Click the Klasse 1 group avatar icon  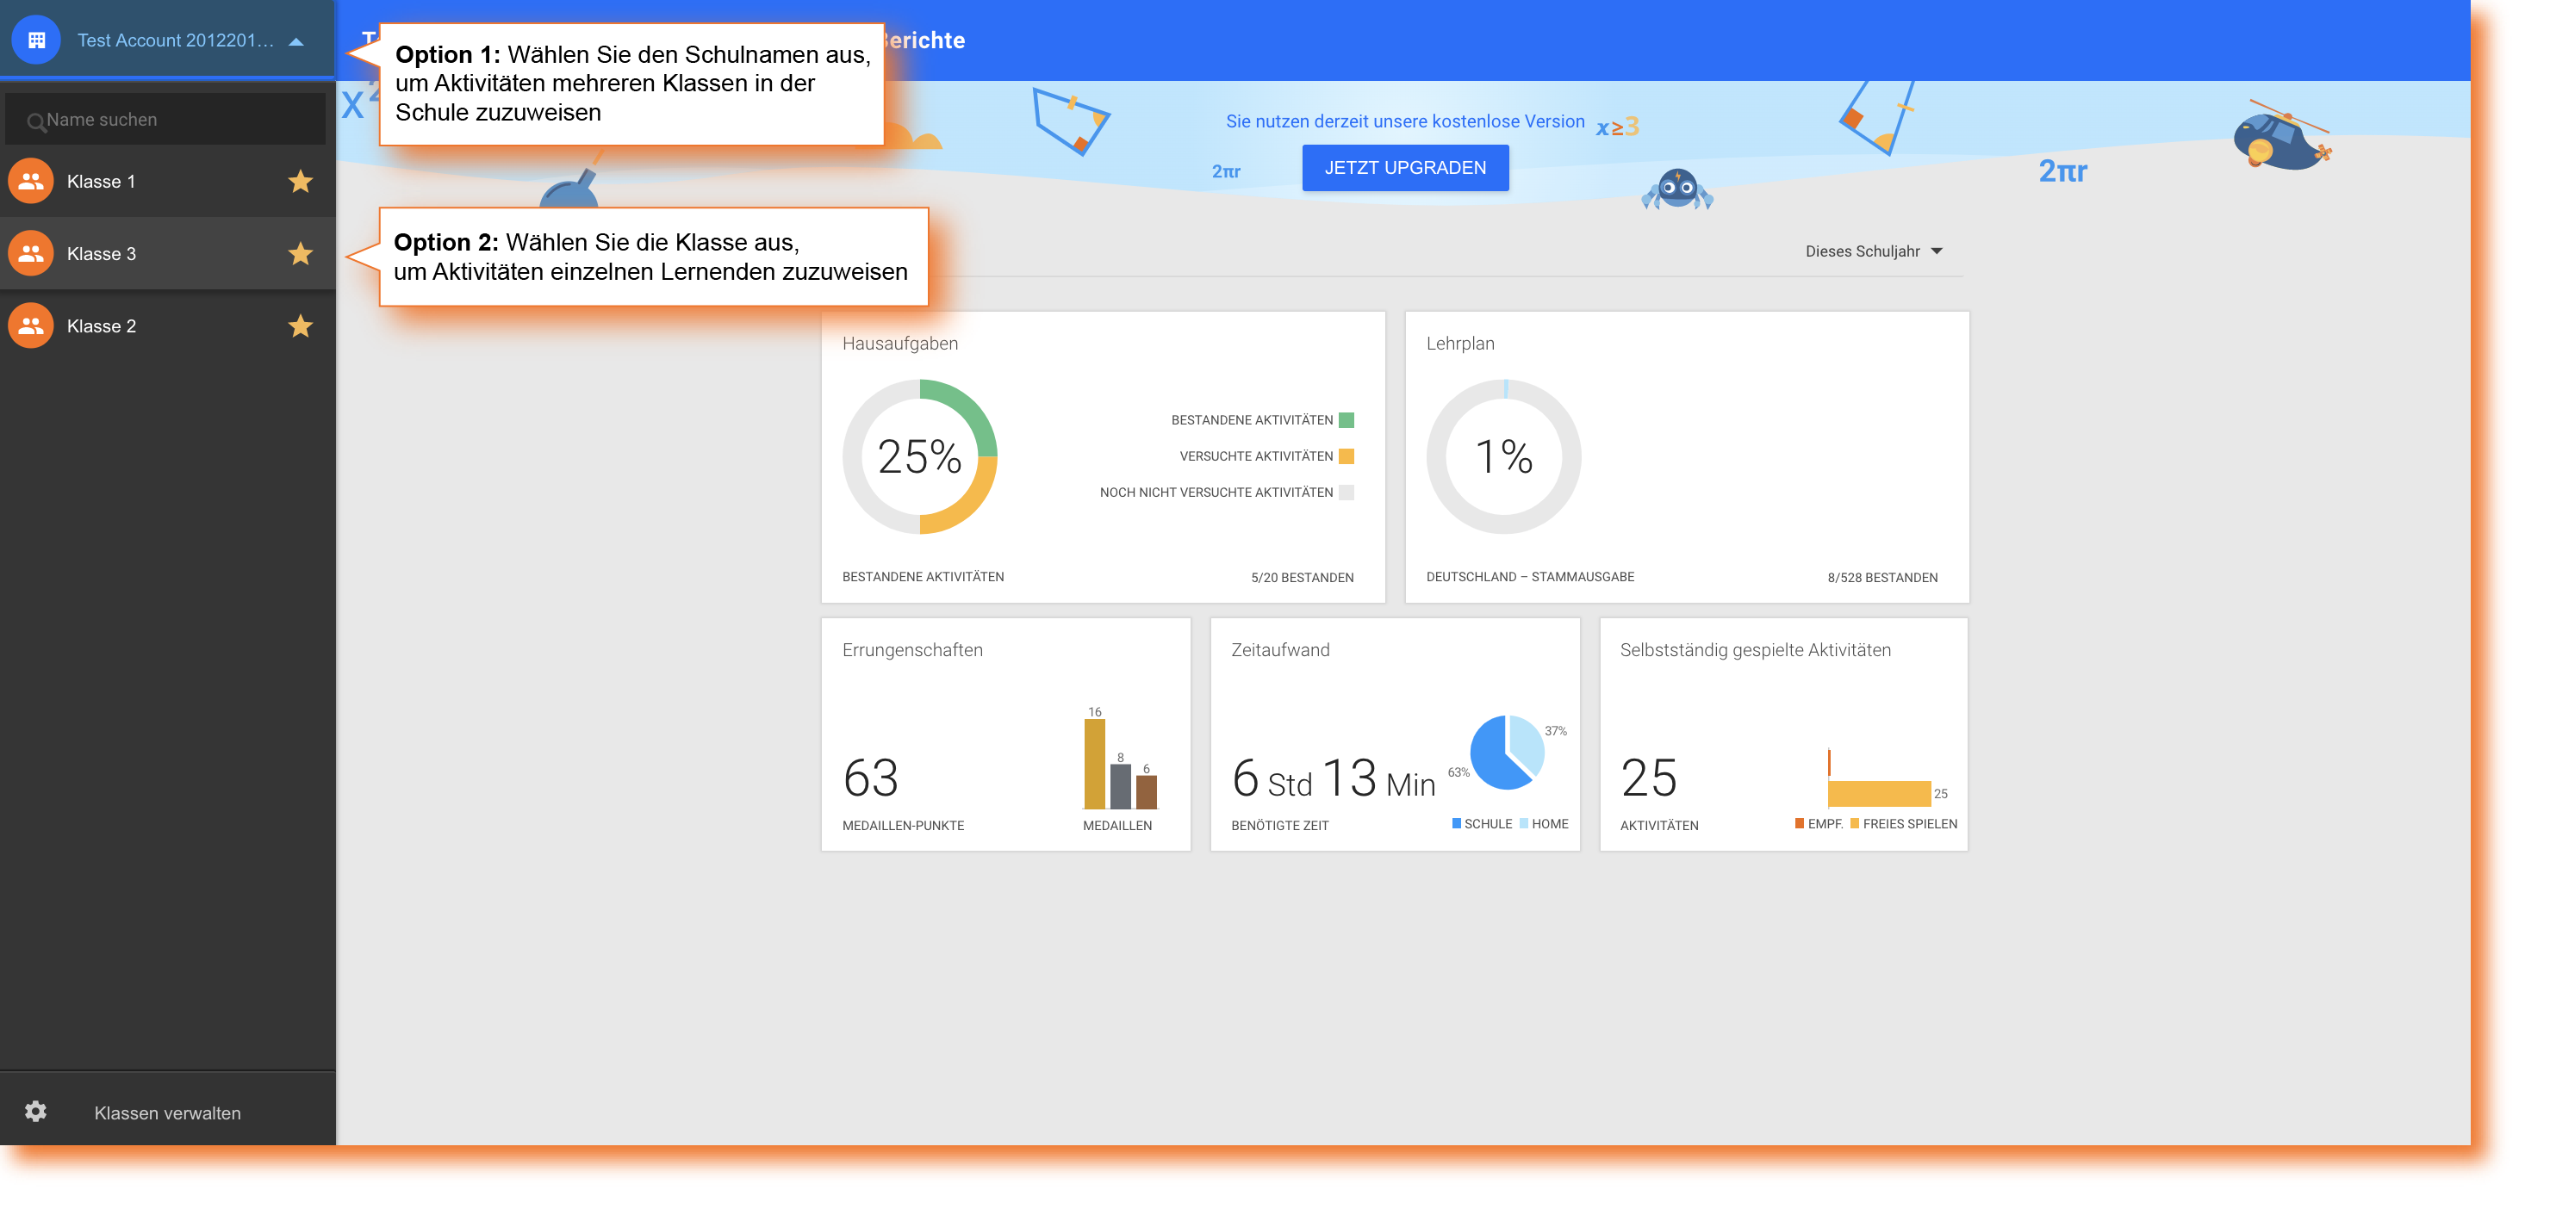(x=31, y=181)
